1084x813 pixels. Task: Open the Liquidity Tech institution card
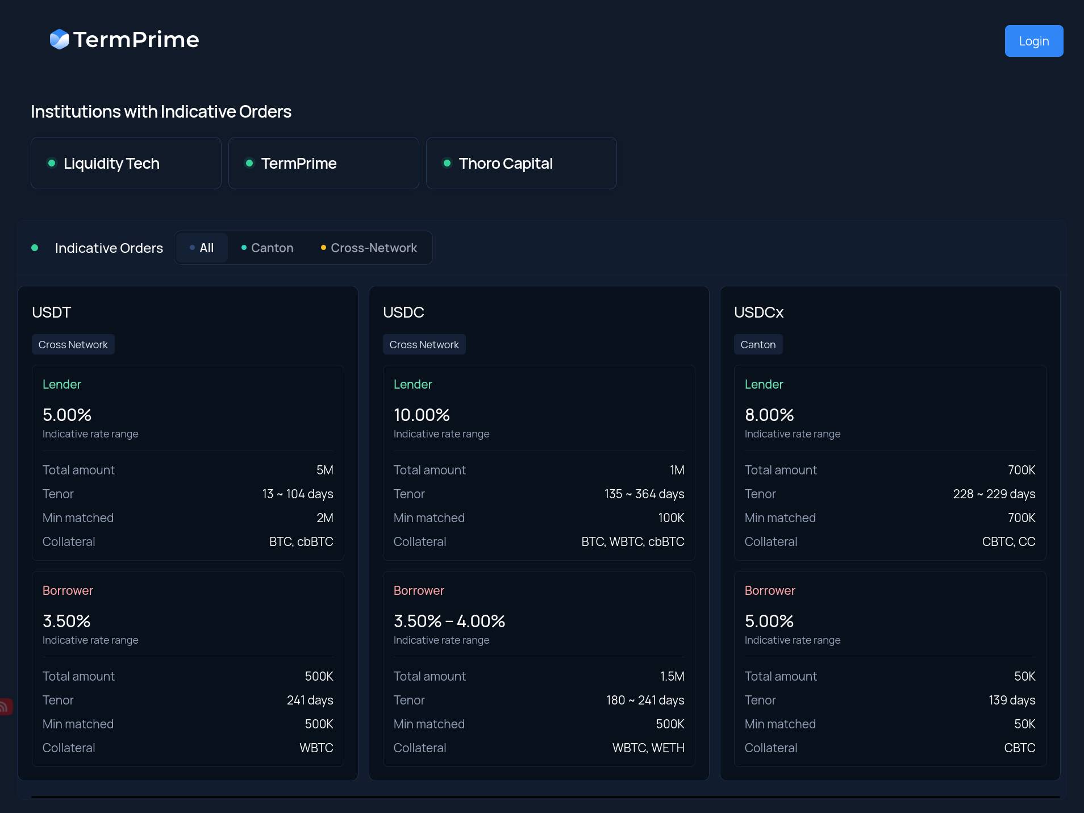pos(126,163)
